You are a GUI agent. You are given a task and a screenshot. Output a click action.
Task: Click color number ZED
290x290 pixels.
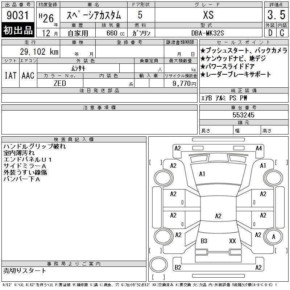click(x=60, y=83)
